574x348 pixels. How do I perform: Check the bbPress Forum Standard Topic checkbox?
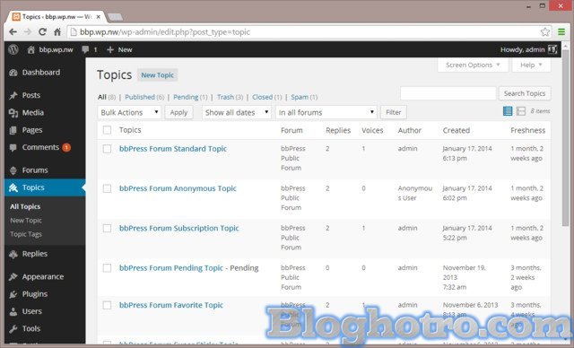(107, 149)
